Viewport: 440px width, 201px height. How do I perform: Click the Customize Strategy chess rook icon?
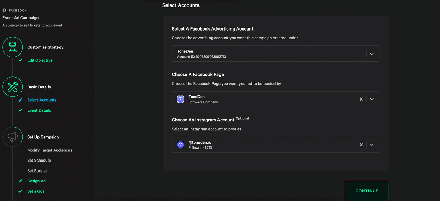[13, 47]
